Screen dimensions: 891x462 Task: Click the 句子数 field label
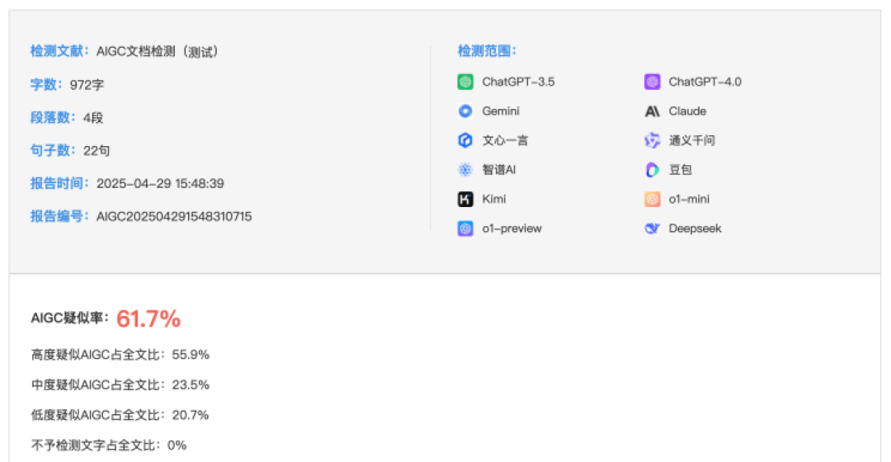click(53, 151)
